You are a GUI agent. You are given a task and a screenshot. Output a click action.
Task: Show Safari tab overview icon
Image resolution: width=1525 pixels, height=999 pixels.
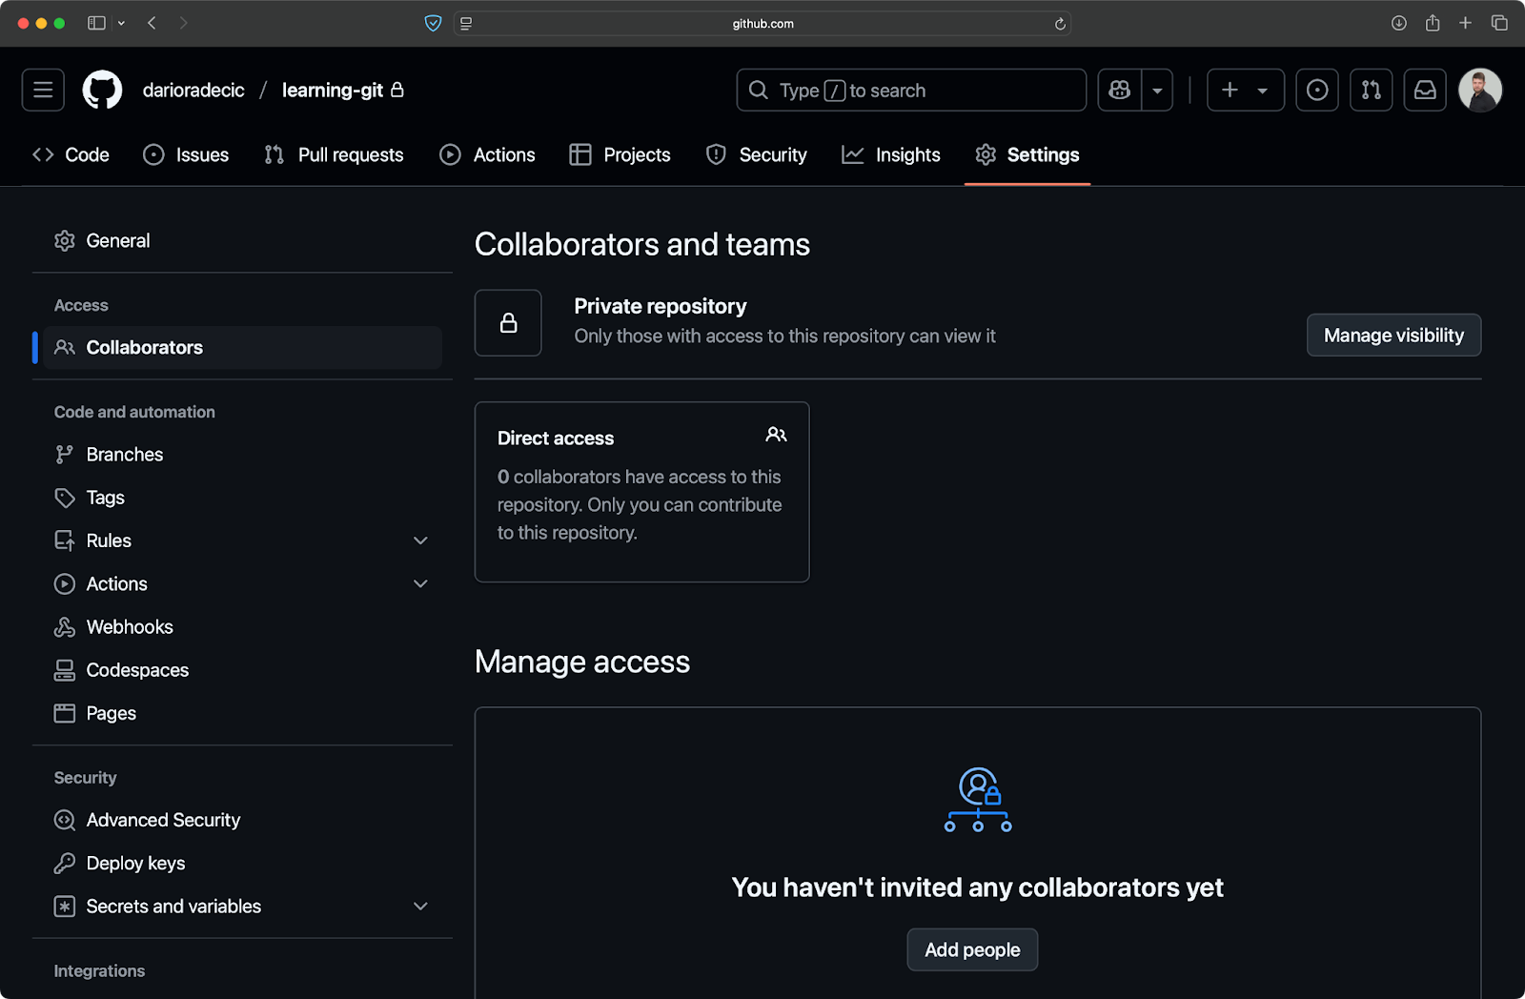point(1499,23)
